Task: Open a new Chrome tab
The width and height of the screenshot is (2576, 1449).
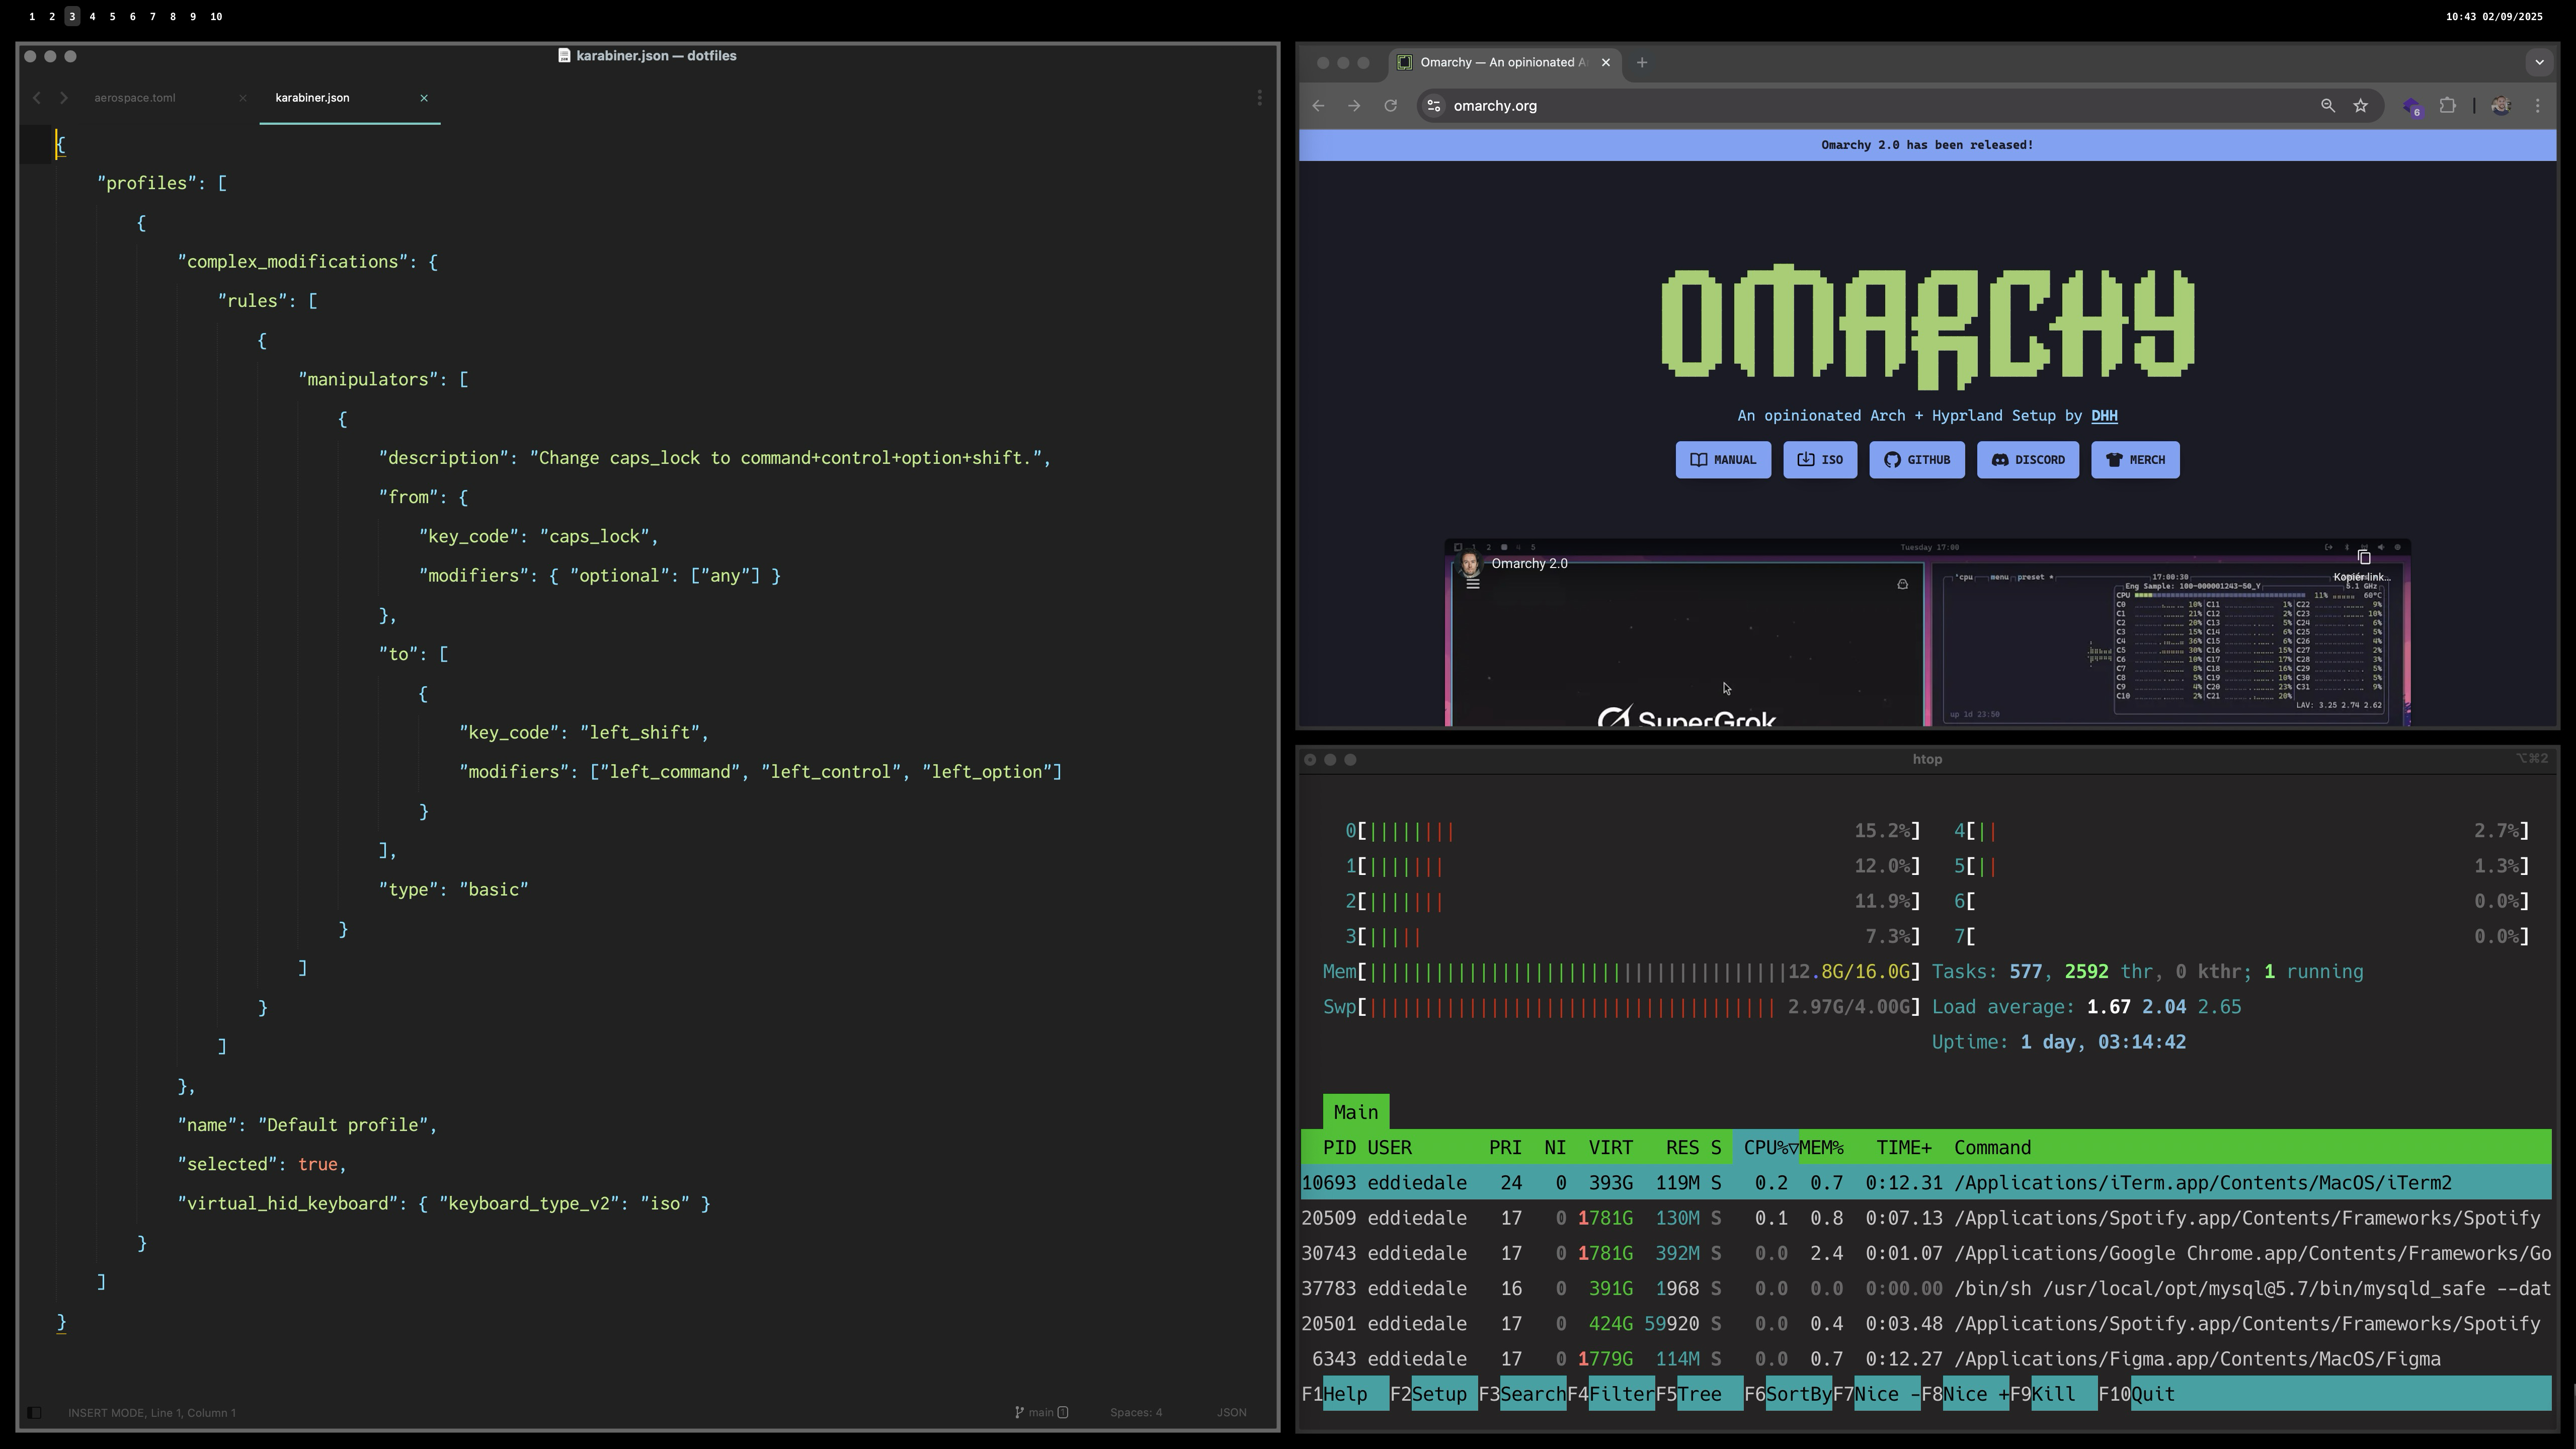Action: [x=1642, y=62]
